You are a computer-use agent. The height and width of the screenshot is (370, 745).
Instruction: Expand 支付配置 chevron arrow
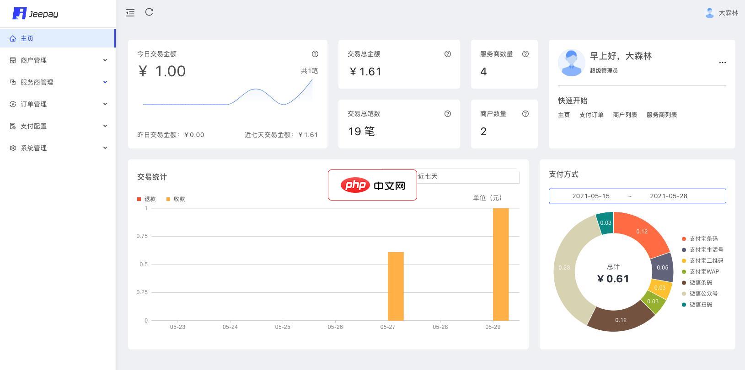coord(105,126)
